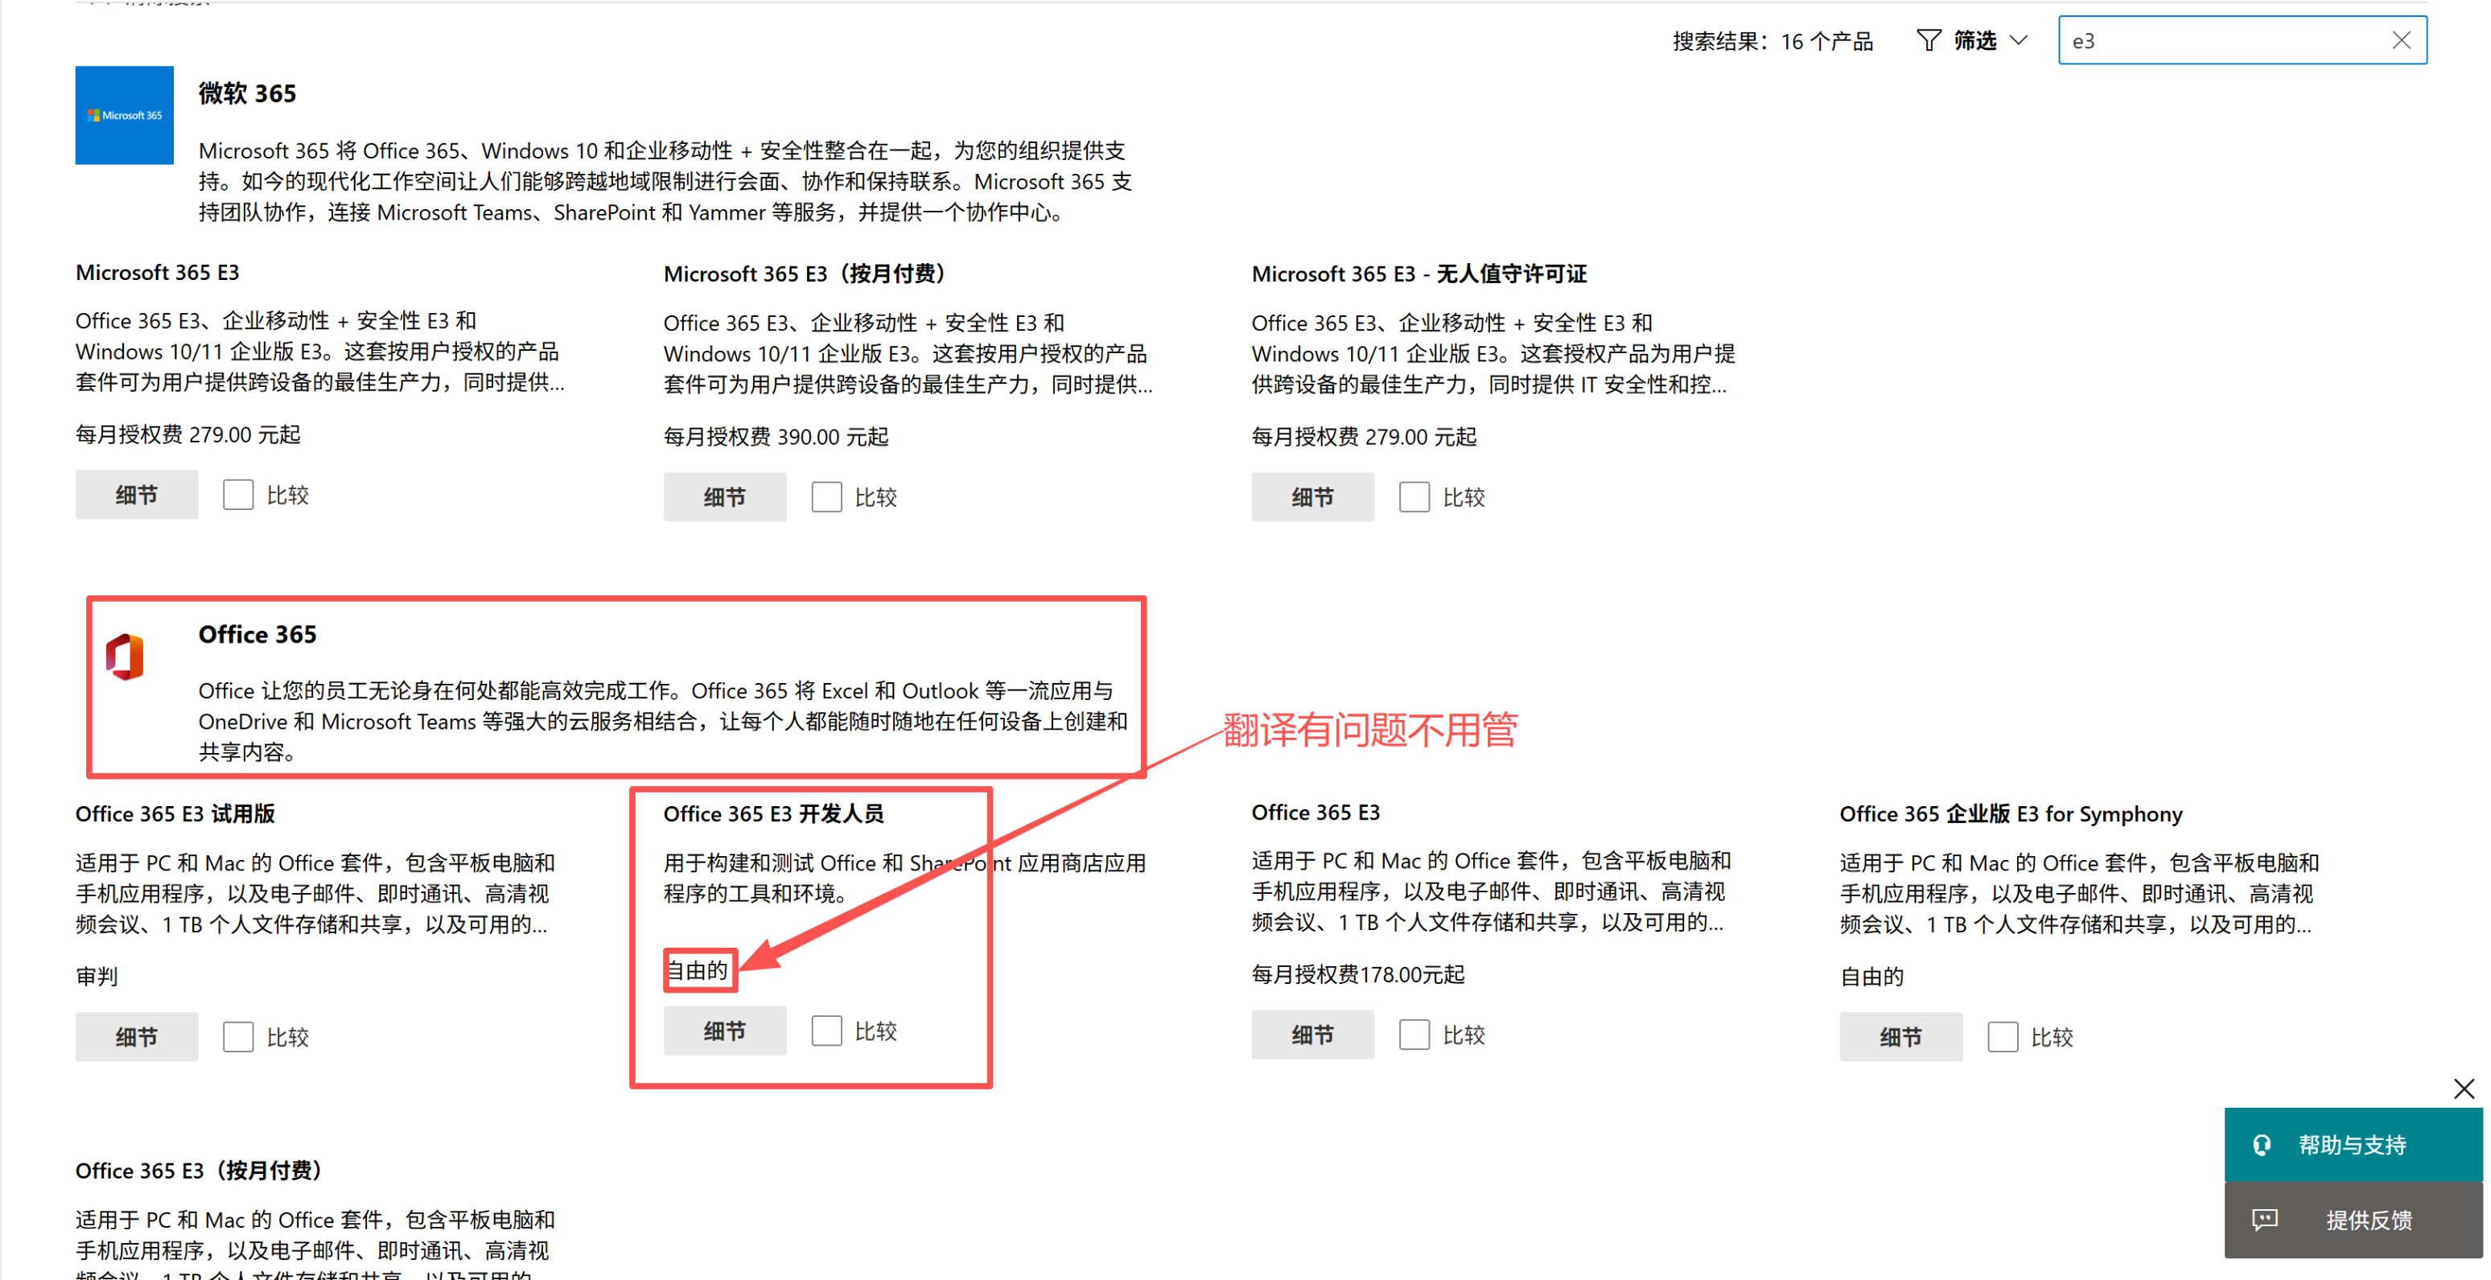
Task: Close the help panel with X
Action: tap(2463, 1089)
